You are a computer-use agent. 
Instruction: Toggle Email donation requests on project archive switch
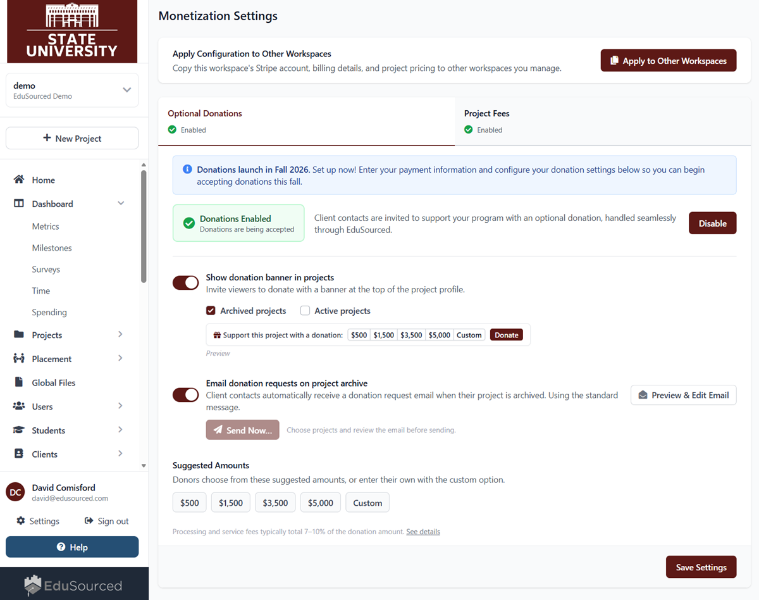pos(186,395)
